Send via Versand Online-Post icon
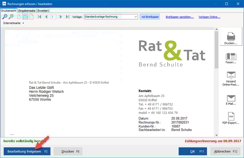 click(231, 78)
